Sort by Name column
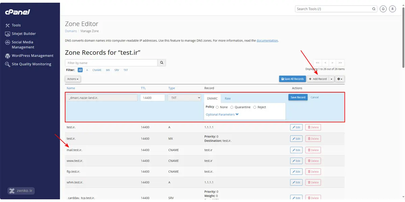This screenshot has height=202, width=405. click(x=71, y=88)
